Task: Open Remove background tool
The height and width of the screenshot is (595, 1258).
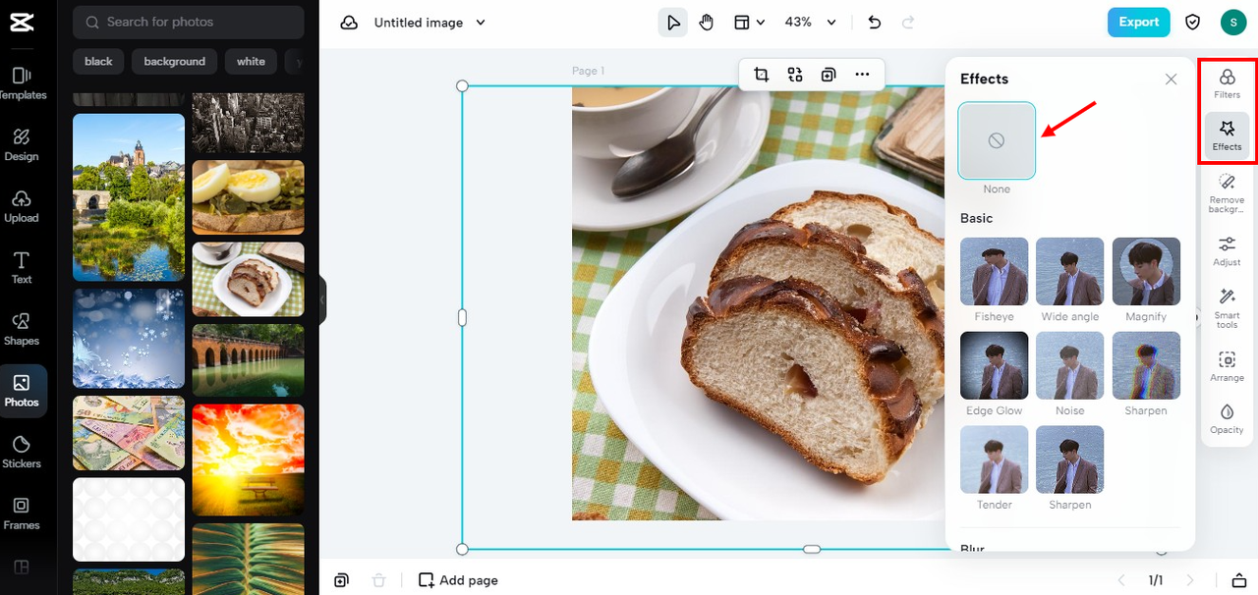Action: click(x=1227, y=193)
